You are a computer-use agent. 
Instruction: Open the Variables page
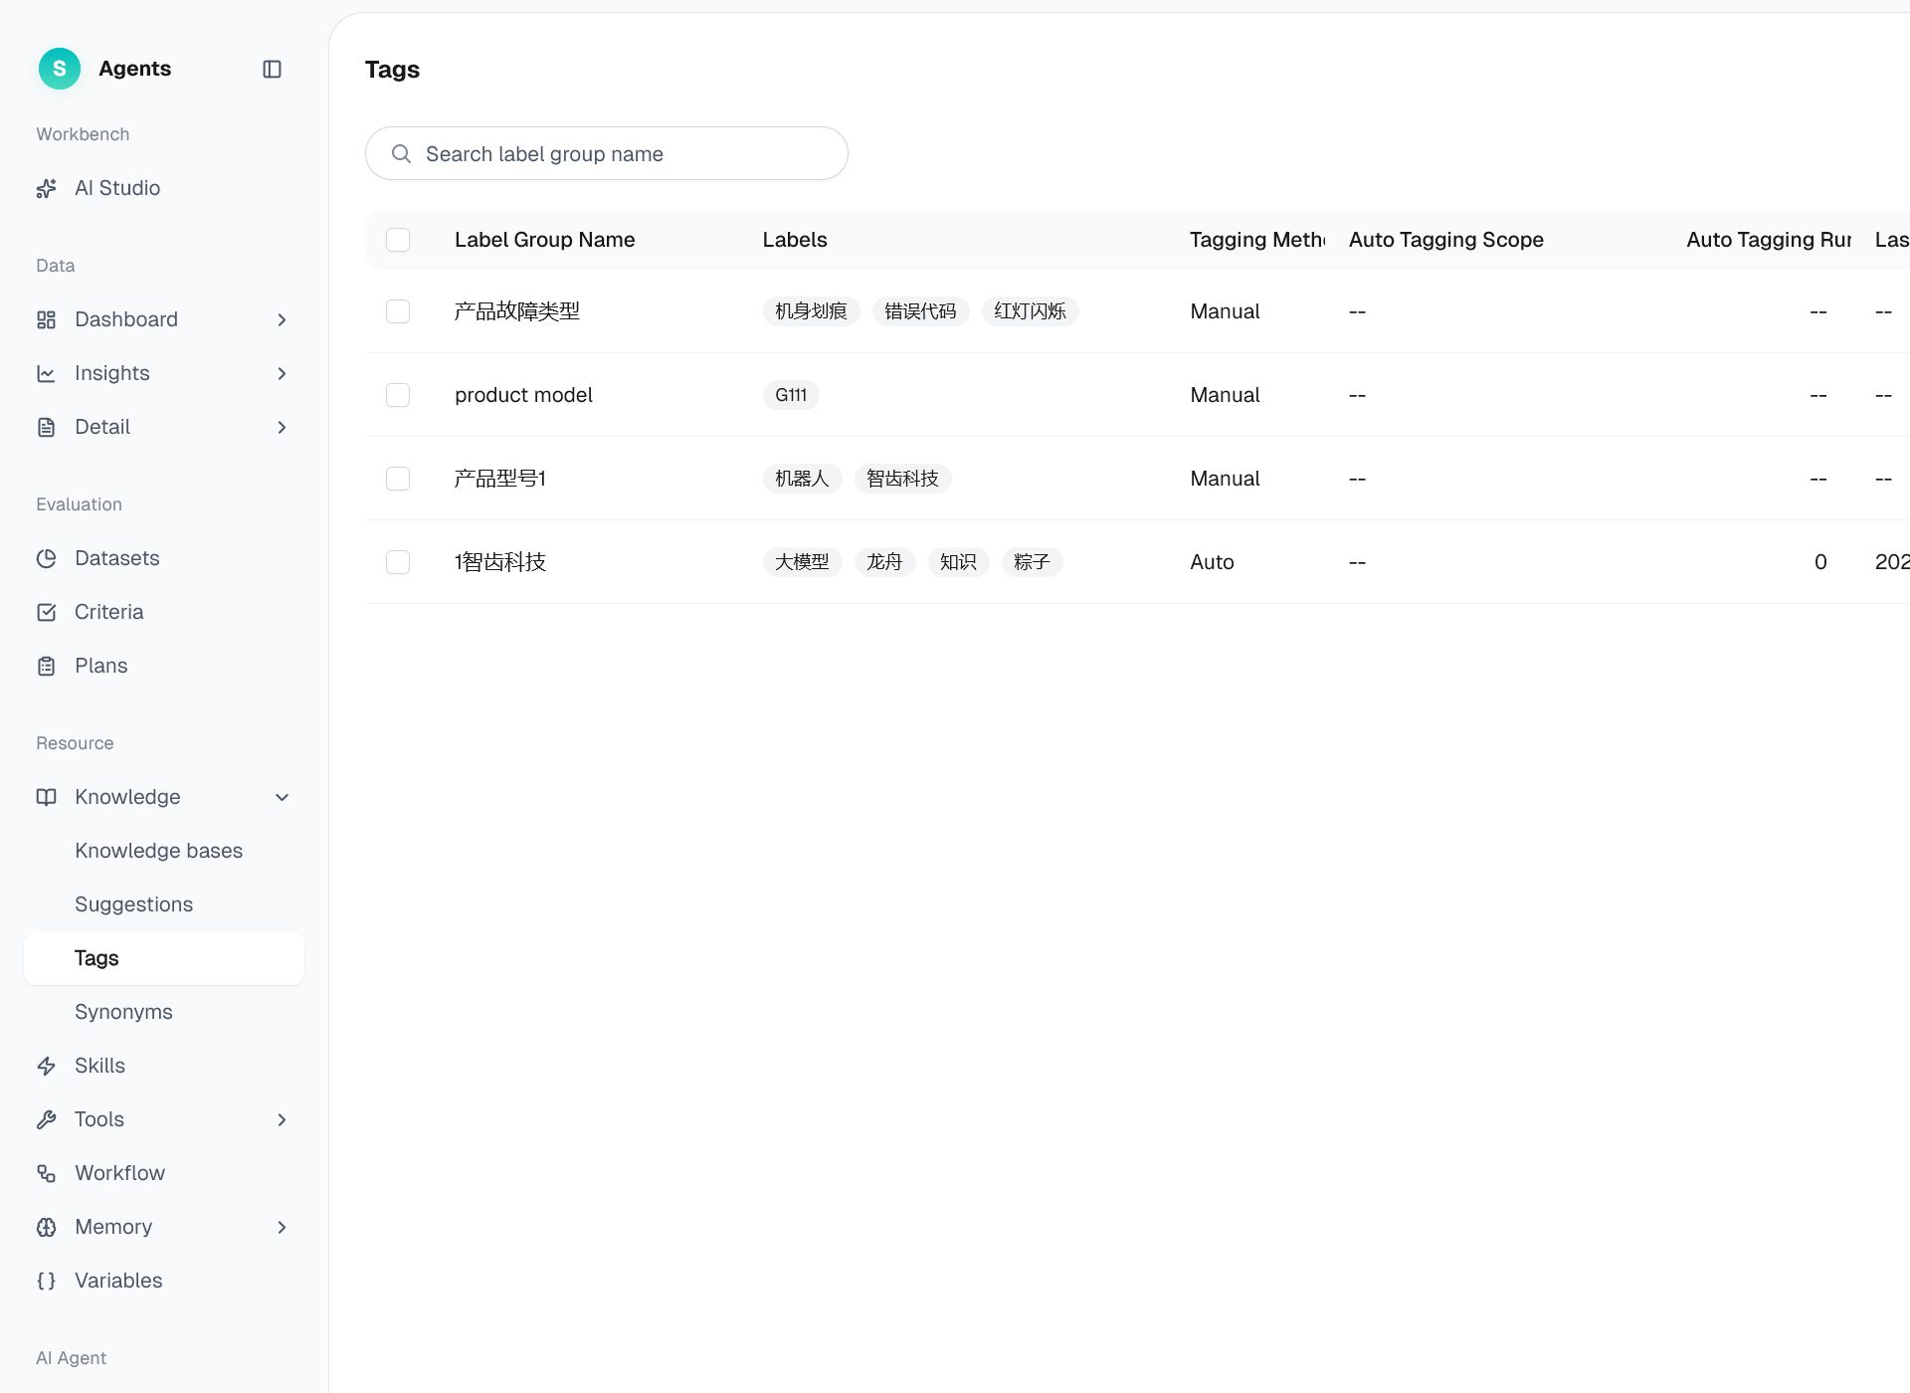pos(164,1281)
